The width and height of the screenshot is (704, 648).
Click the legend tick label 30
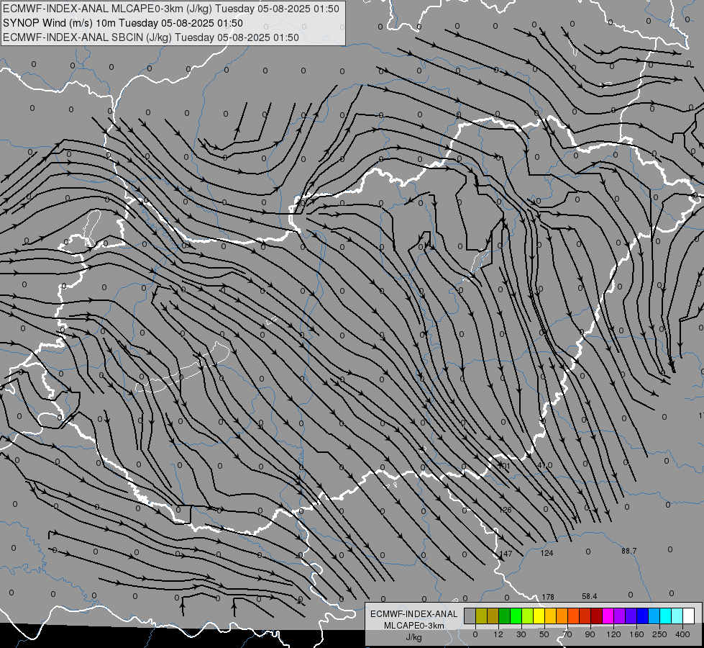pos(521,634)
